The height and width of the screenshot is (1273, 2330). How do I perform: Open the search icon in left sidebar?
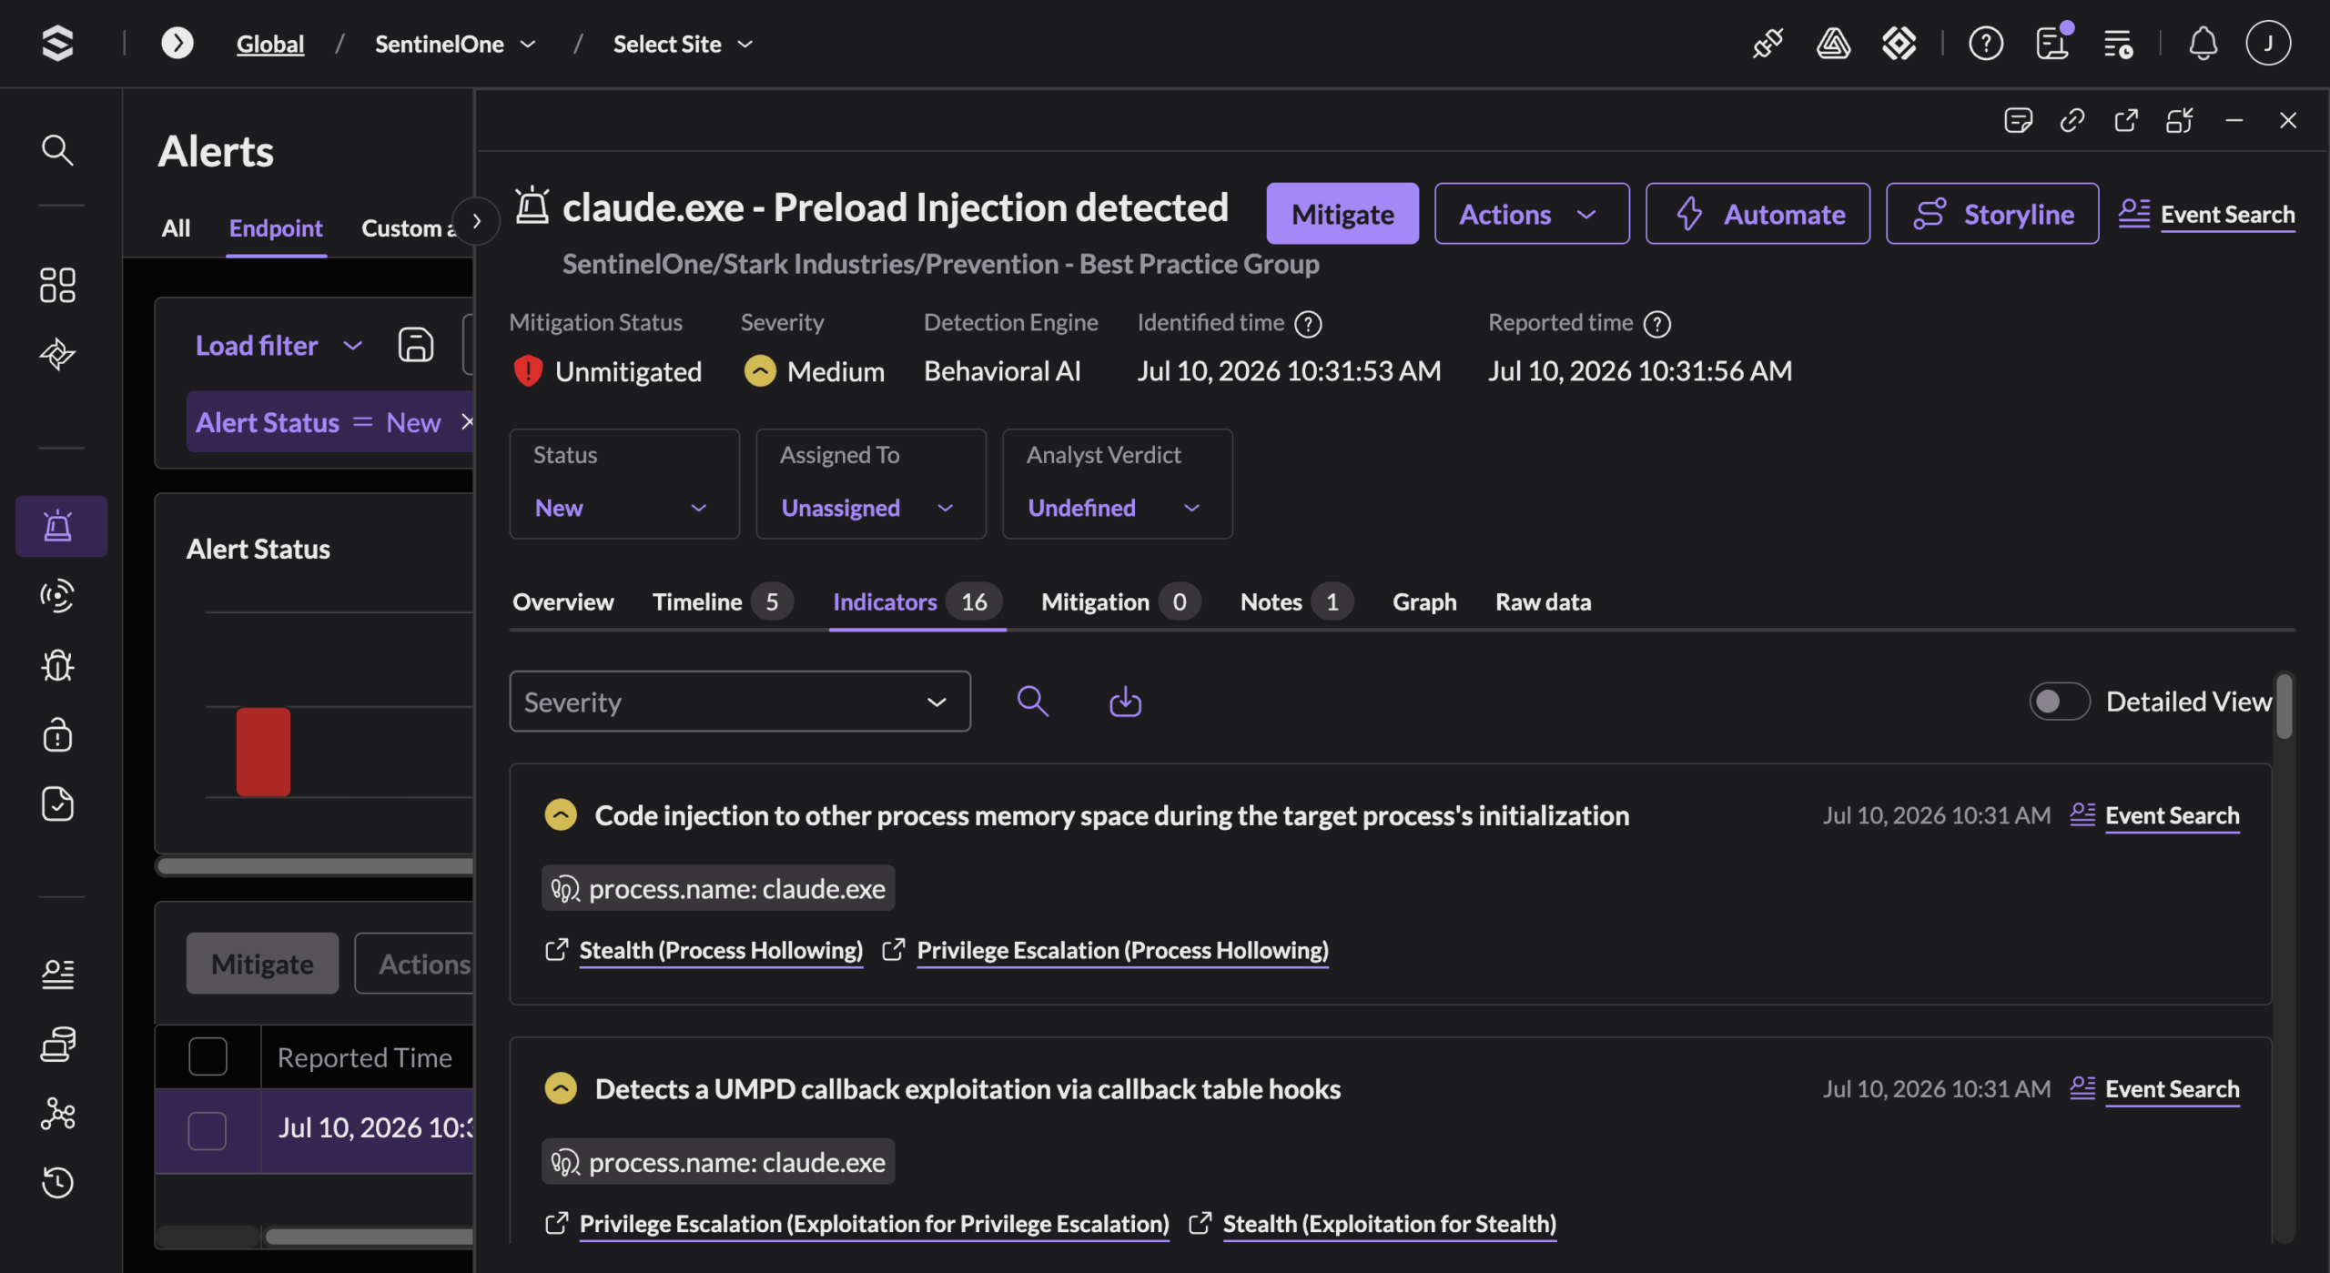click(x=57, y=149)
